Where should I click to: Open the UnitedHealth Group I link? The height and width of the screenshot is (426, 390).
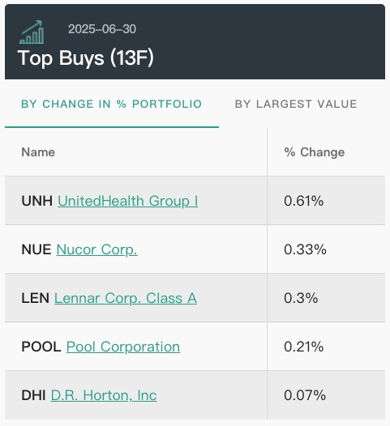click(128, 201)
